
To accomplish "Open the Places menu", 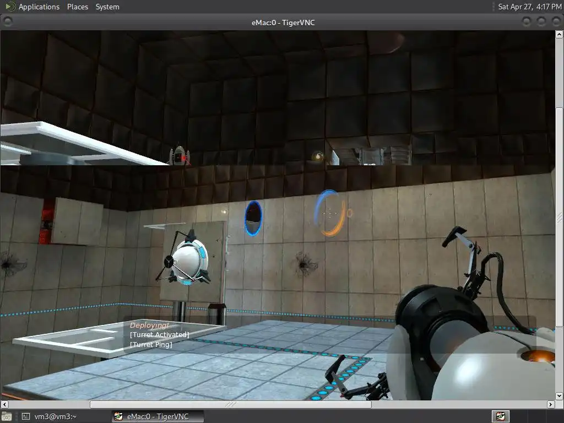I will coord(77,7).
